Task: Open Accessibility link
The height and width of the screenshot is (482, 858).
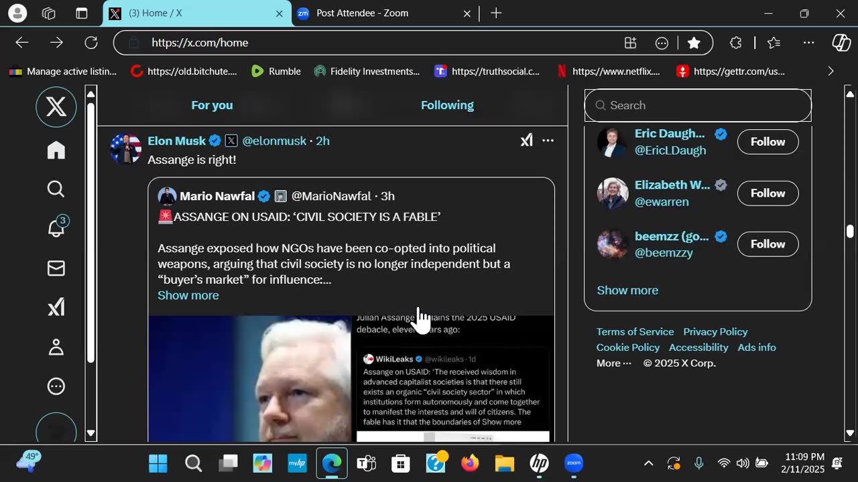Action: point(698,347)
